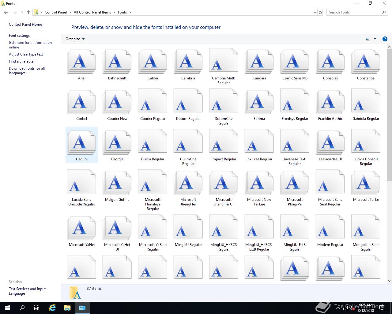
Task: Select the Georgia font icon
Action: 117,143
